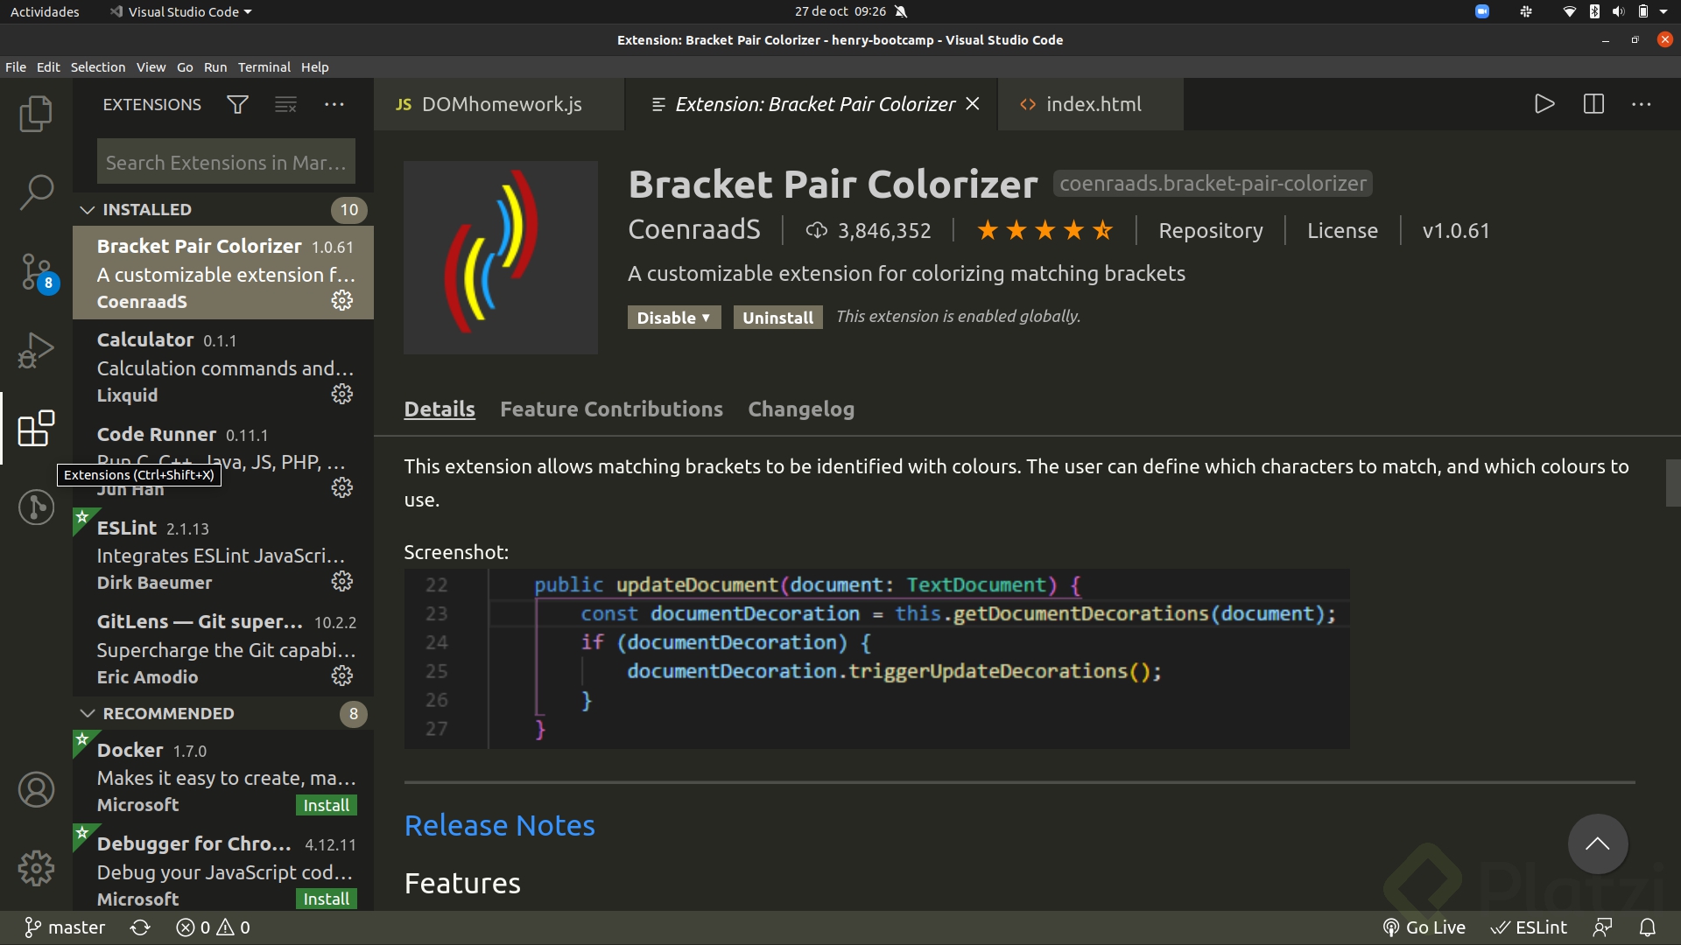Open the Extensions view icon

[36, 428]
